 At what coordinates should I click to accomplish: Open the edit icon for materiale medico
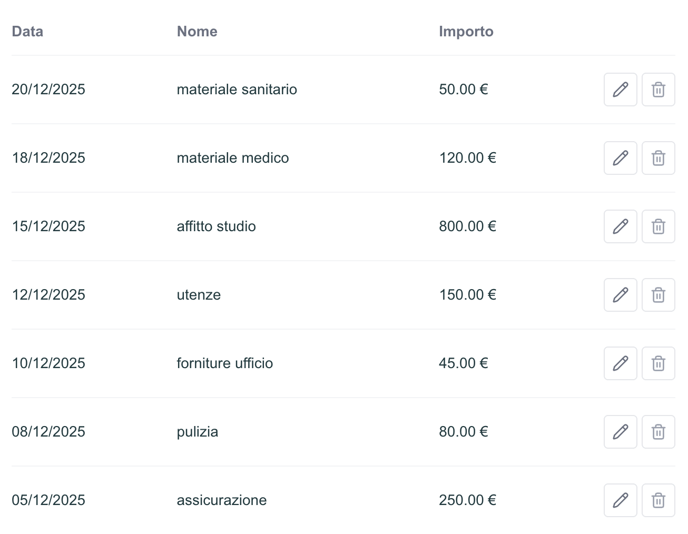tap(620, 158)
